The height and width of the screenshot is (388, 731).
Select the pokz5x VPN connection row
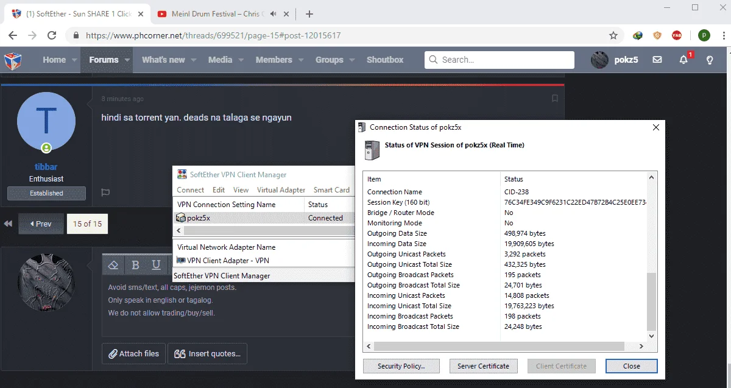pos(263,217)
